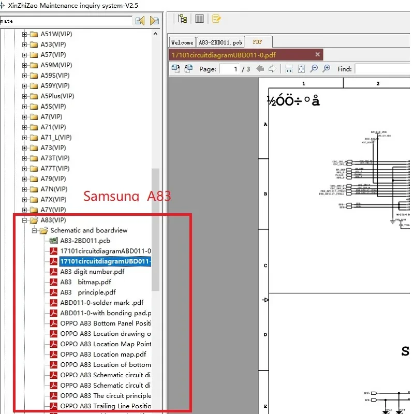Open OPPO A83 Location Map Point file

pyautogui.click(x=106, y=344)
